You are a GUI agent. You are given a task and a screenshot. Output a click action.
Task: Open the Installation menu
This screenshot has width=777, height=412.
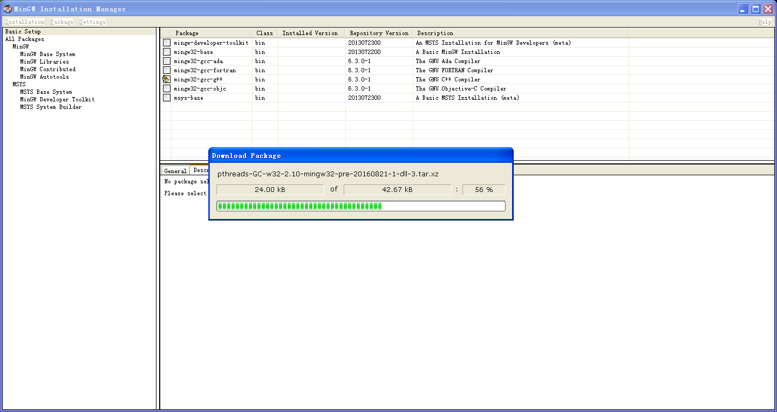[x=25, y=22]
